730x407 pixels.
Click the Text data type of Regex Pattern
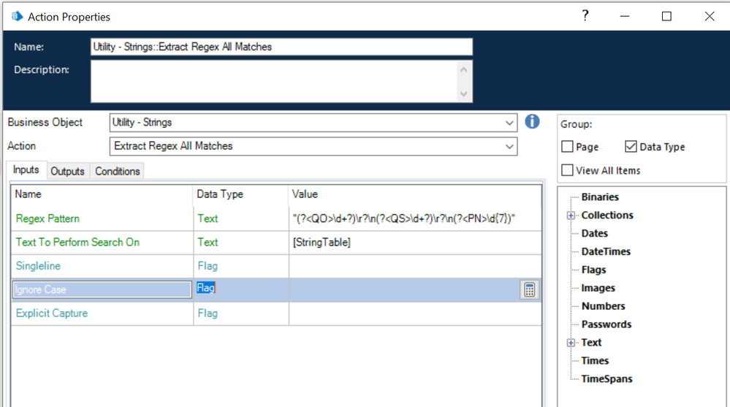tap(208, 218)
